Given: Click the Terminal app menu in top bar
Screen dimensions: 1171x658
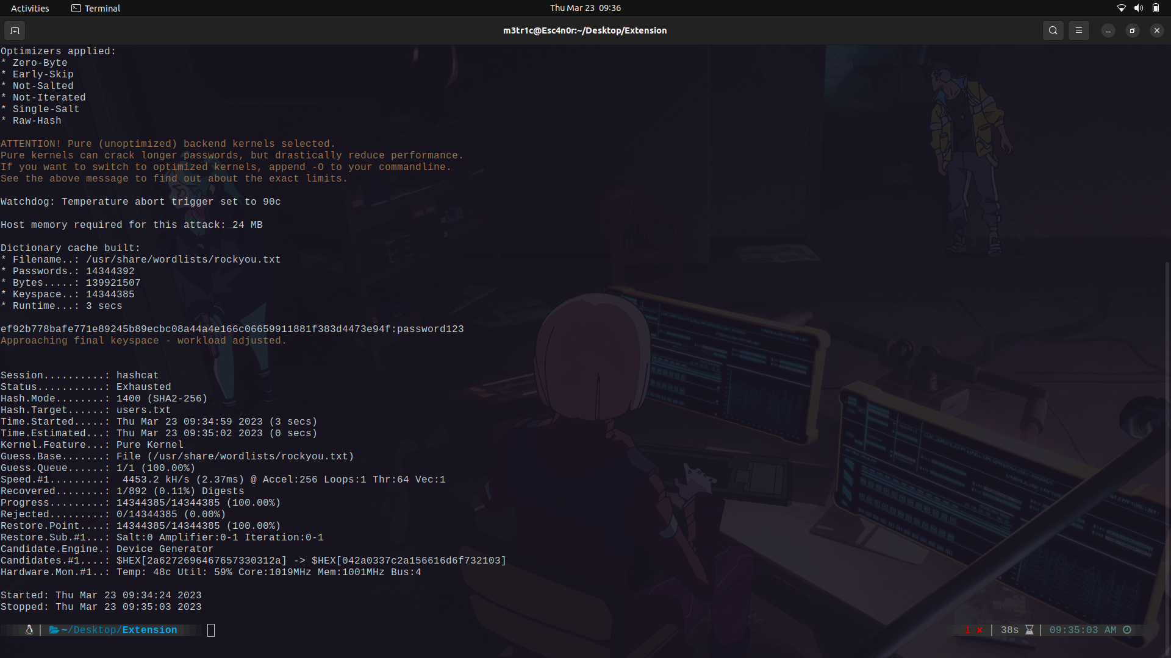Looking at the screenshot, I should pos(95,8).
